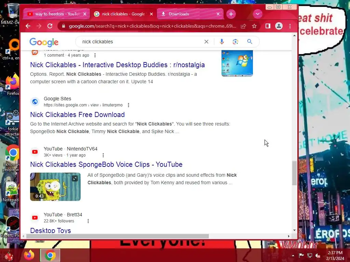Click sites.google.com URL breadcrumb
350x262 pixels.
(x=83, y=105)
